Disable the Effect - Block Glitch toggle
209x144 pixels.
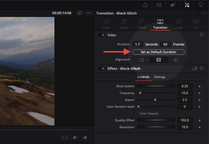tap(101, 69)
